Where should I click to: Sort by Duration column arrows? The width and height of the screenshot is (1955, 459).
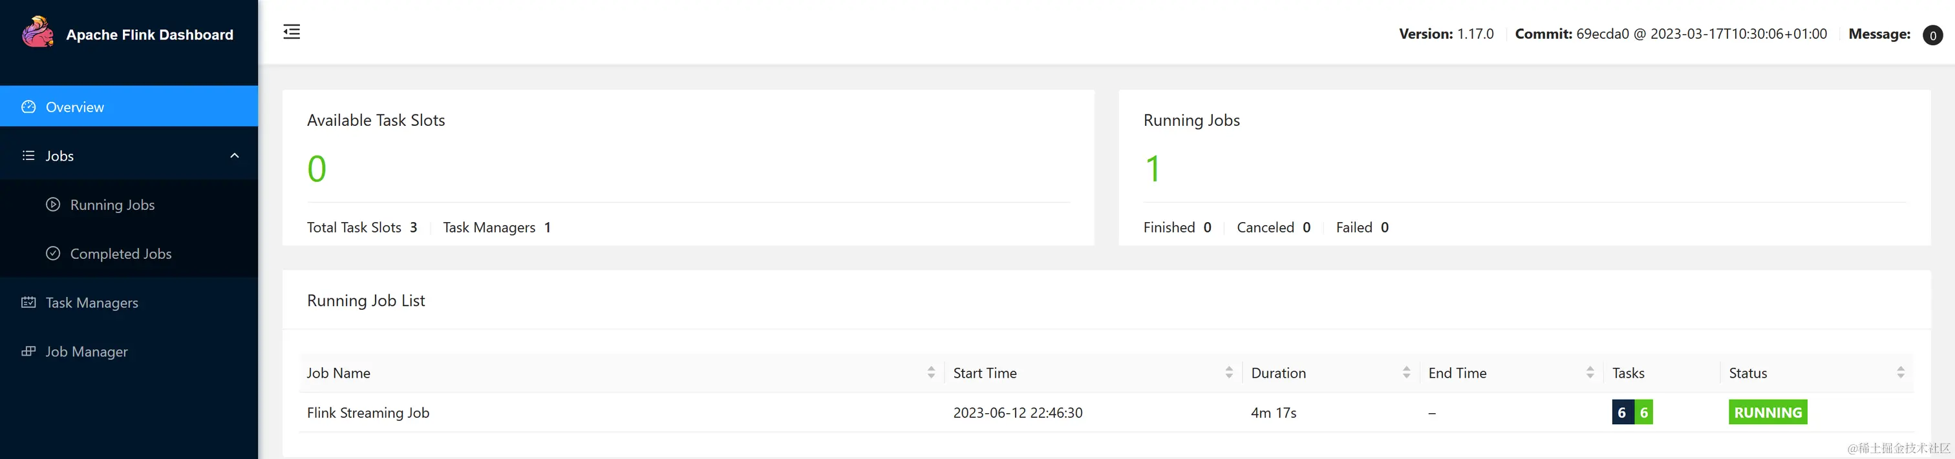pyautogui.click(x=1406, y=372)
